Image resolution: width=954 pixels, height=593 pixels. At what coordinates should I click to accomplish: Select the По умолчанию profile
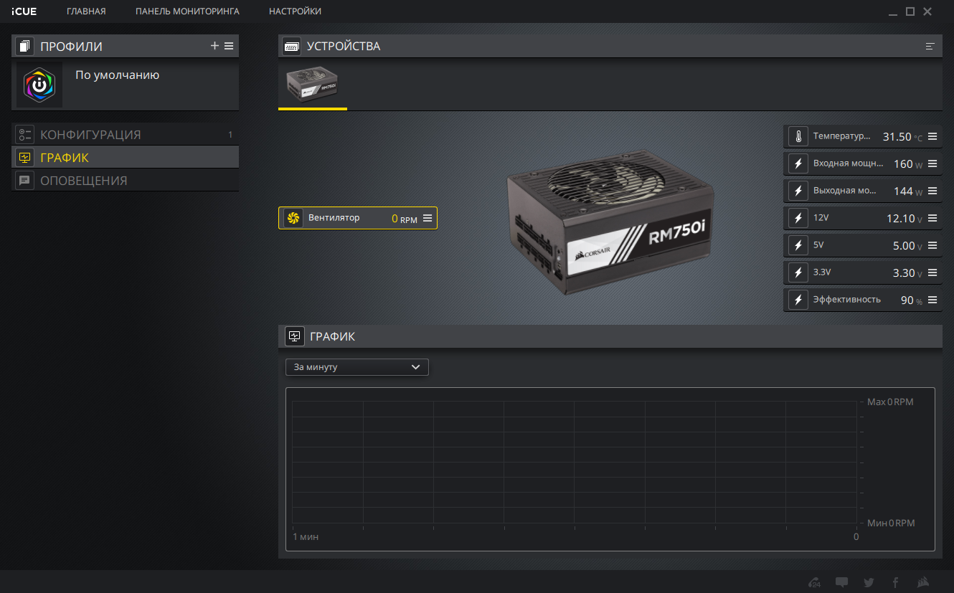point(117,75)
